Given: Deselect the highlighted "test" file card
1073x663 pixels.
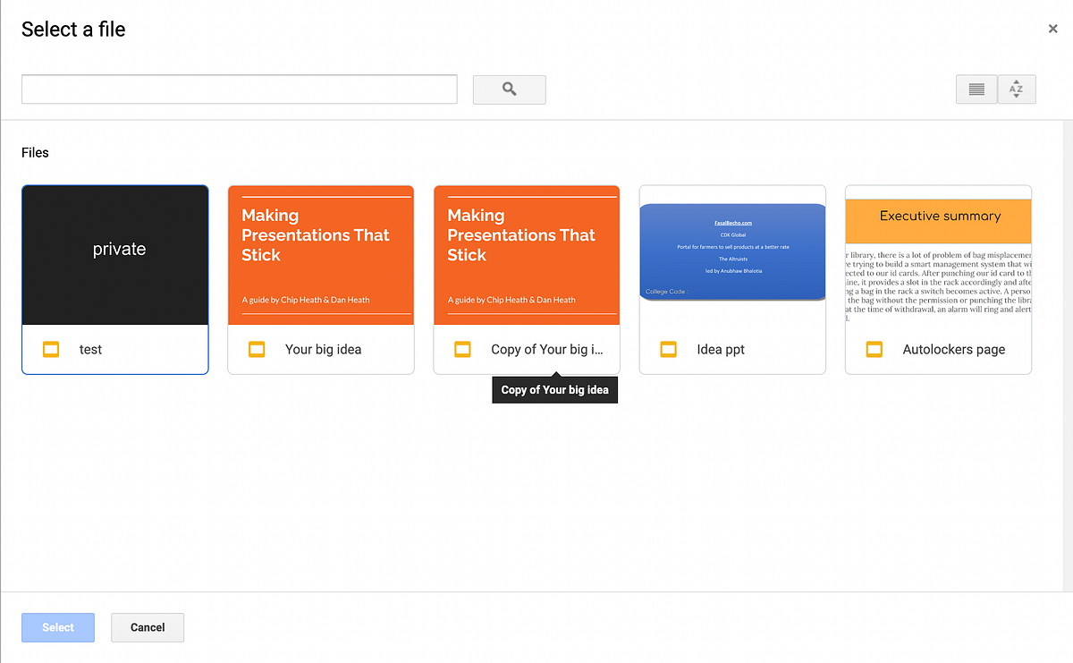Looking at the screenshot, I should point(114,254).
